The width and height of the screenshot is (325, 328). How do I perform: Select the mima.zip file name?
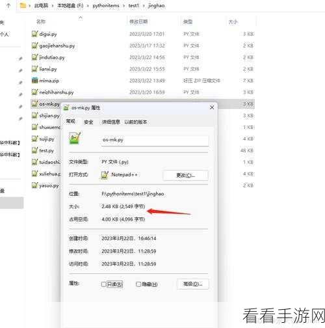coord(49,81)
